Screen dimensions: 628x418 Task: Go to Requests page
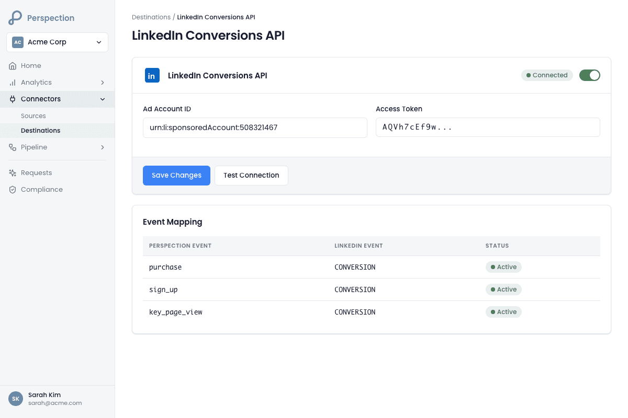pyautogui.click(x=57, y=173)
